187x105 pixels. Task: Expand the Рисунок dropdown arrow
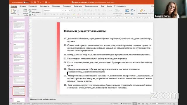tap(130, 11)
